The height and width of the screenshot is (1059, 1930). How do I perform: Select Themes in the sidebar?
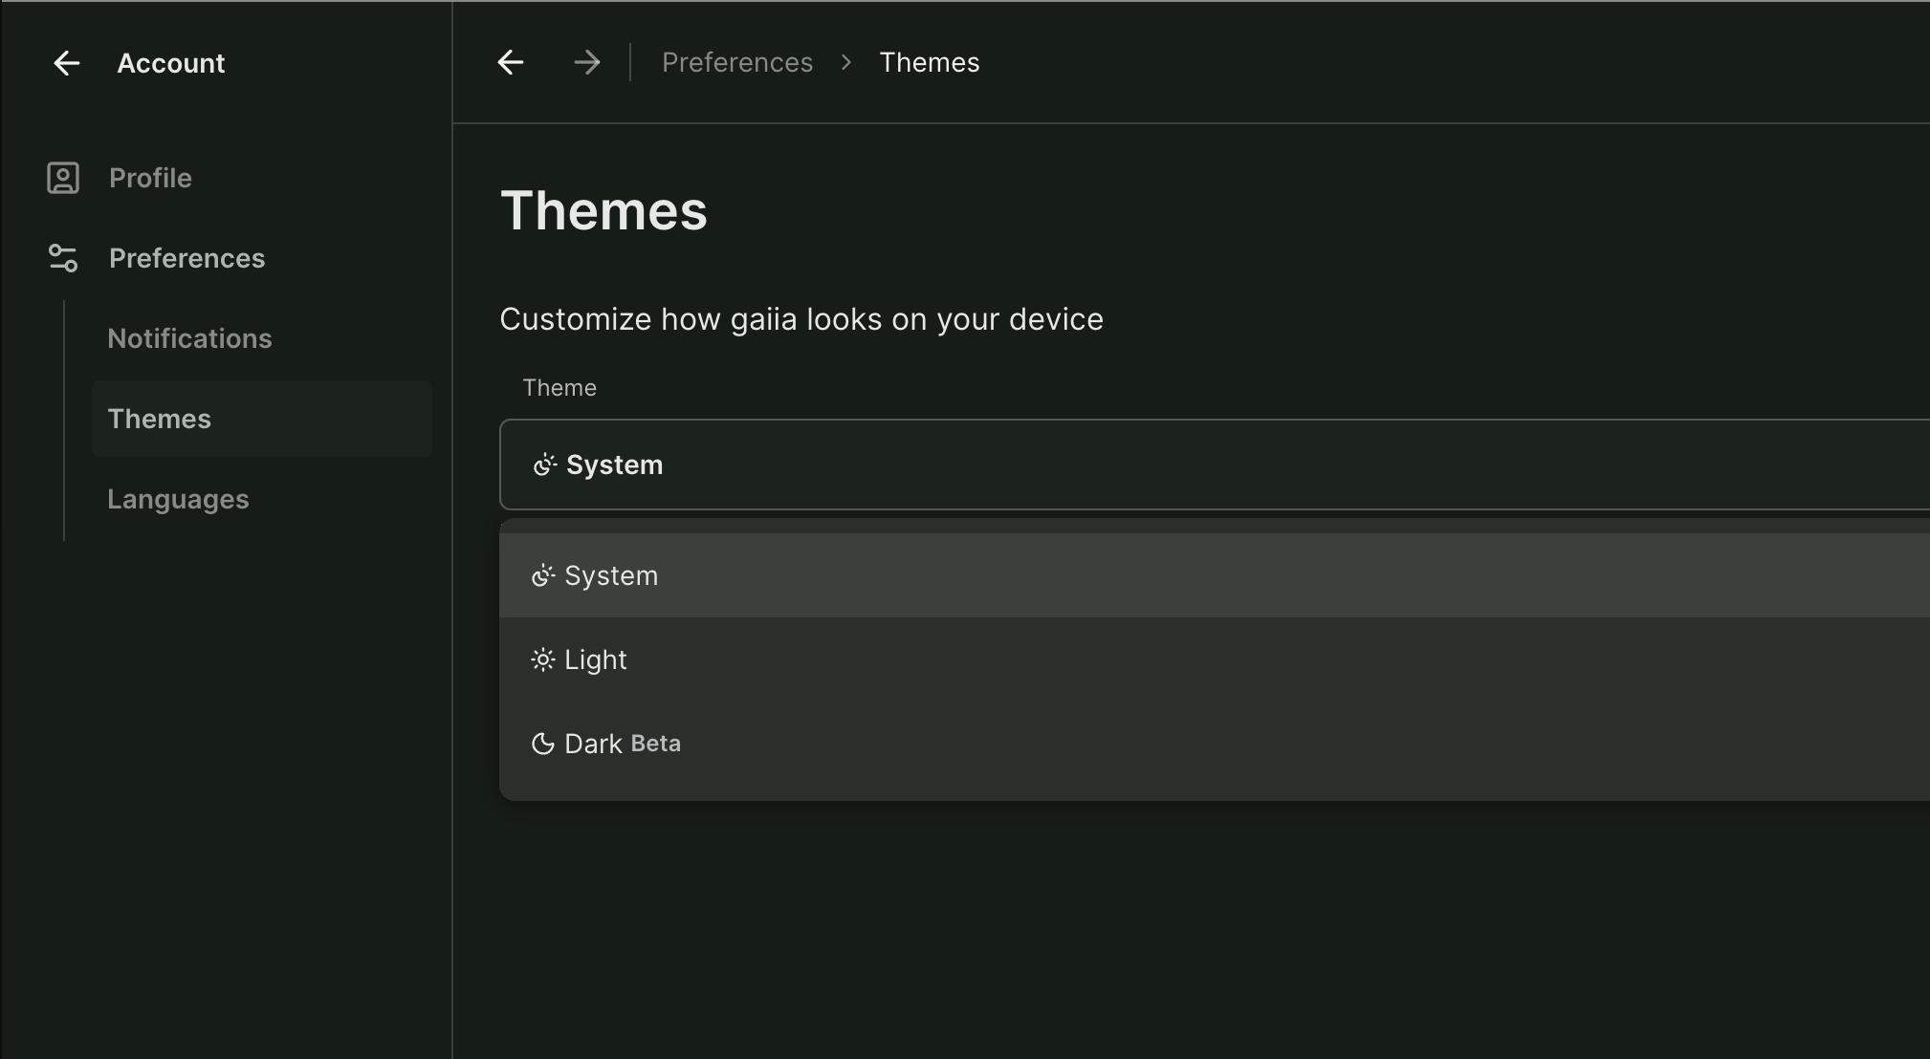pyautogui.click(x=262, y=419)
